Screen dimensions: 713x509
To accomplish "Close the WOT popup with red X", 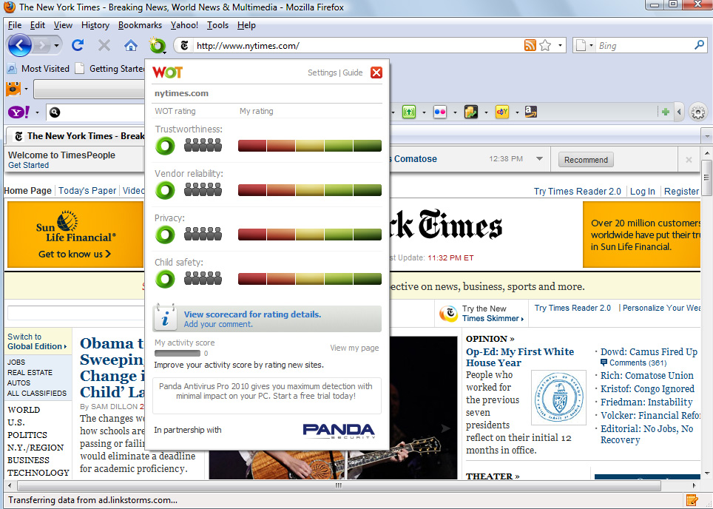I will click(376, 73).
